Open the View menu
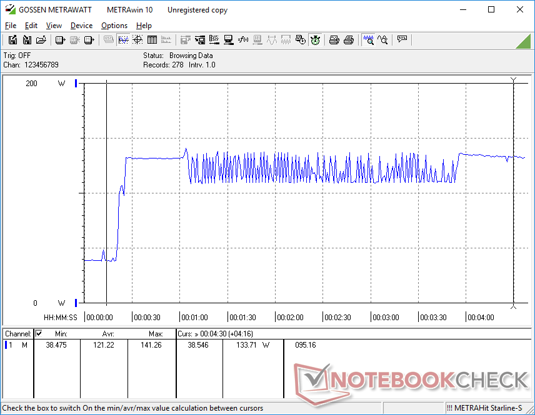The height and width of the screenshot is (415, 535). point(54,26)
